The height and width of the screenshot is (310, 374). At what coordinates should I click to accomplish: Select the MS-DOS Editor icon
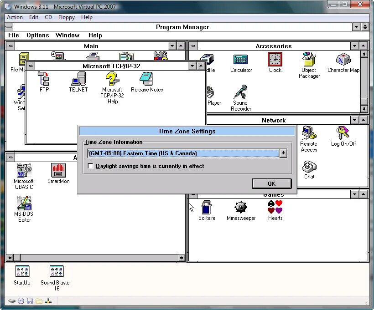click(24, 209)
